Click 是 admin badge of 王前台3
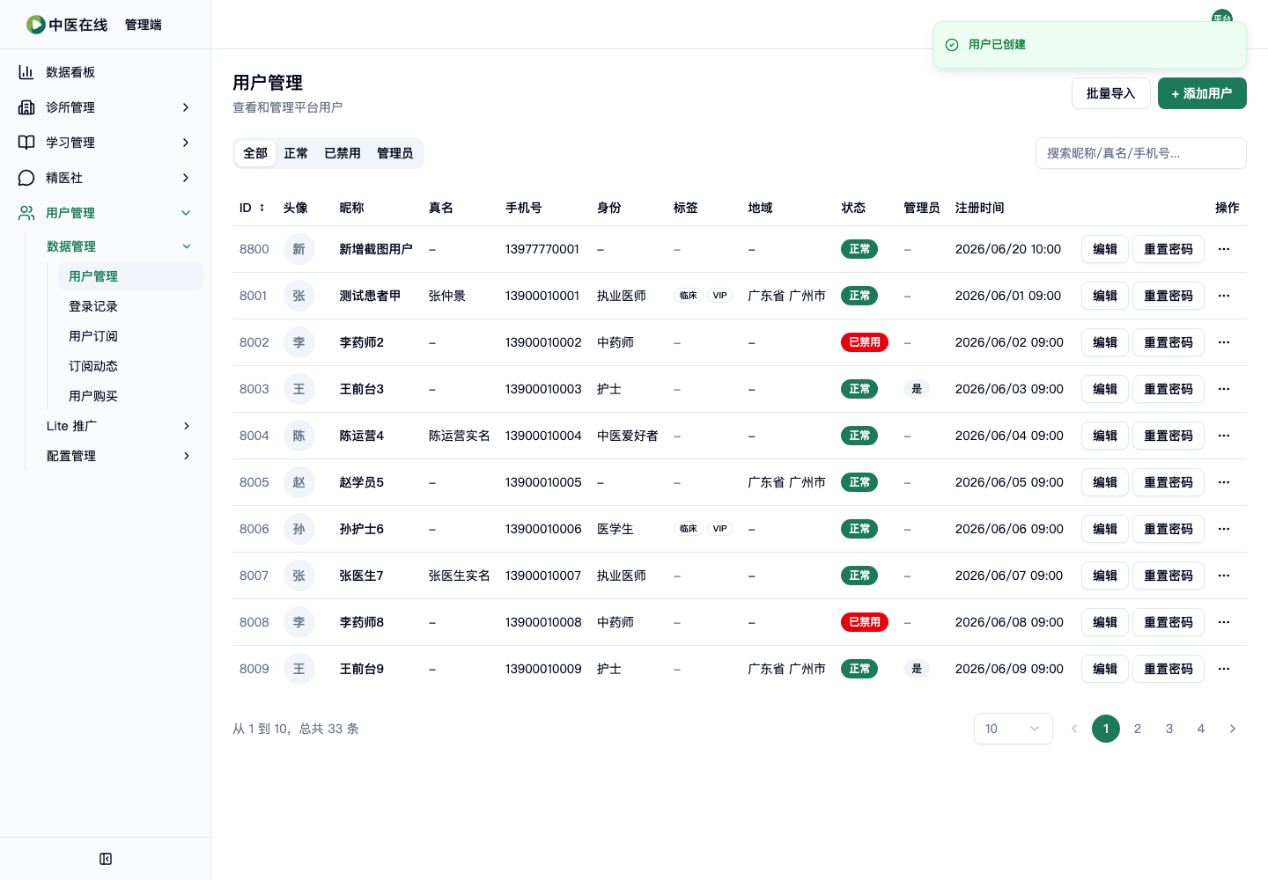 [x=917, y=389]
